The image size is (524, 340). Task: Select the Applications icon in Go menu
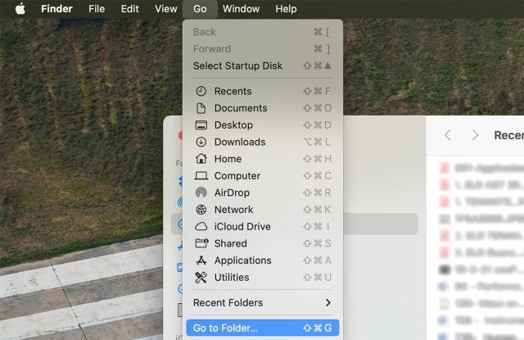point(201,261)
